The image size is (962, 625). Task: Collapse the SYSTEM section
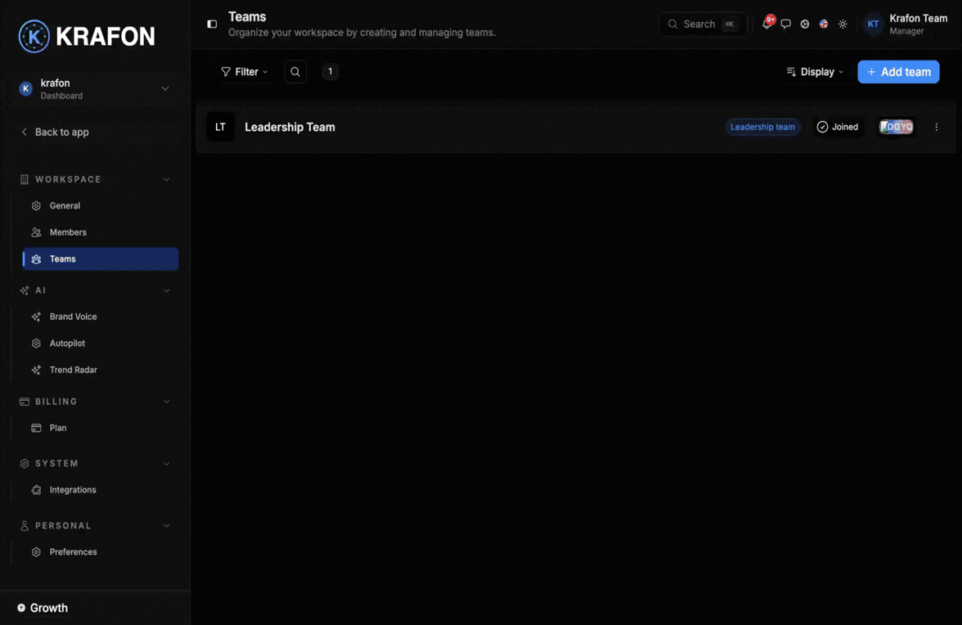click(166, 464)
